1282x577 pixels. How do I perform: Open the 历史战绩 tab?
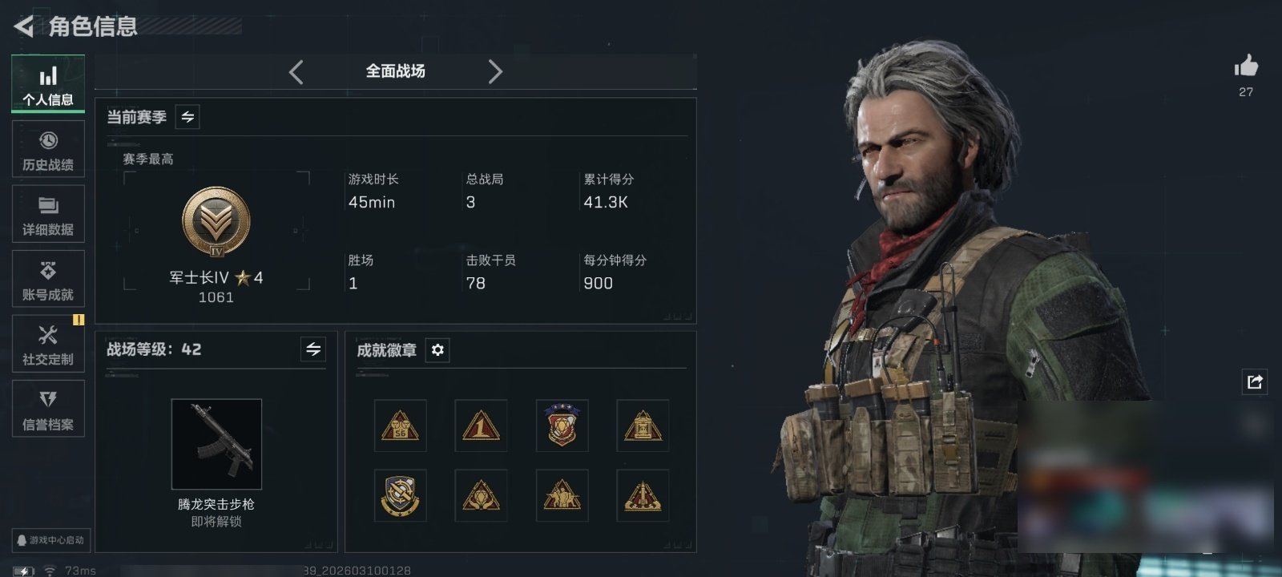[x=48, y=149]
